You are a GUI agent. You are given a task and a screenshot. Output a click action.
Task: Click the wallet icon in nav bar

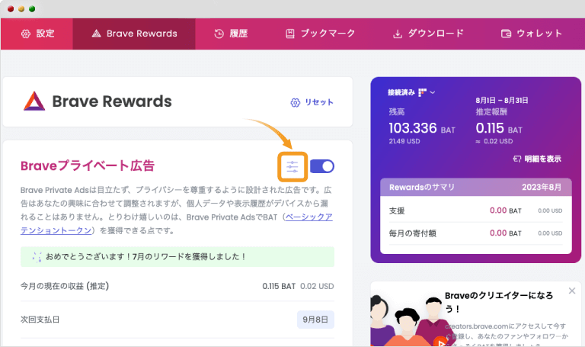coord(506,34)
